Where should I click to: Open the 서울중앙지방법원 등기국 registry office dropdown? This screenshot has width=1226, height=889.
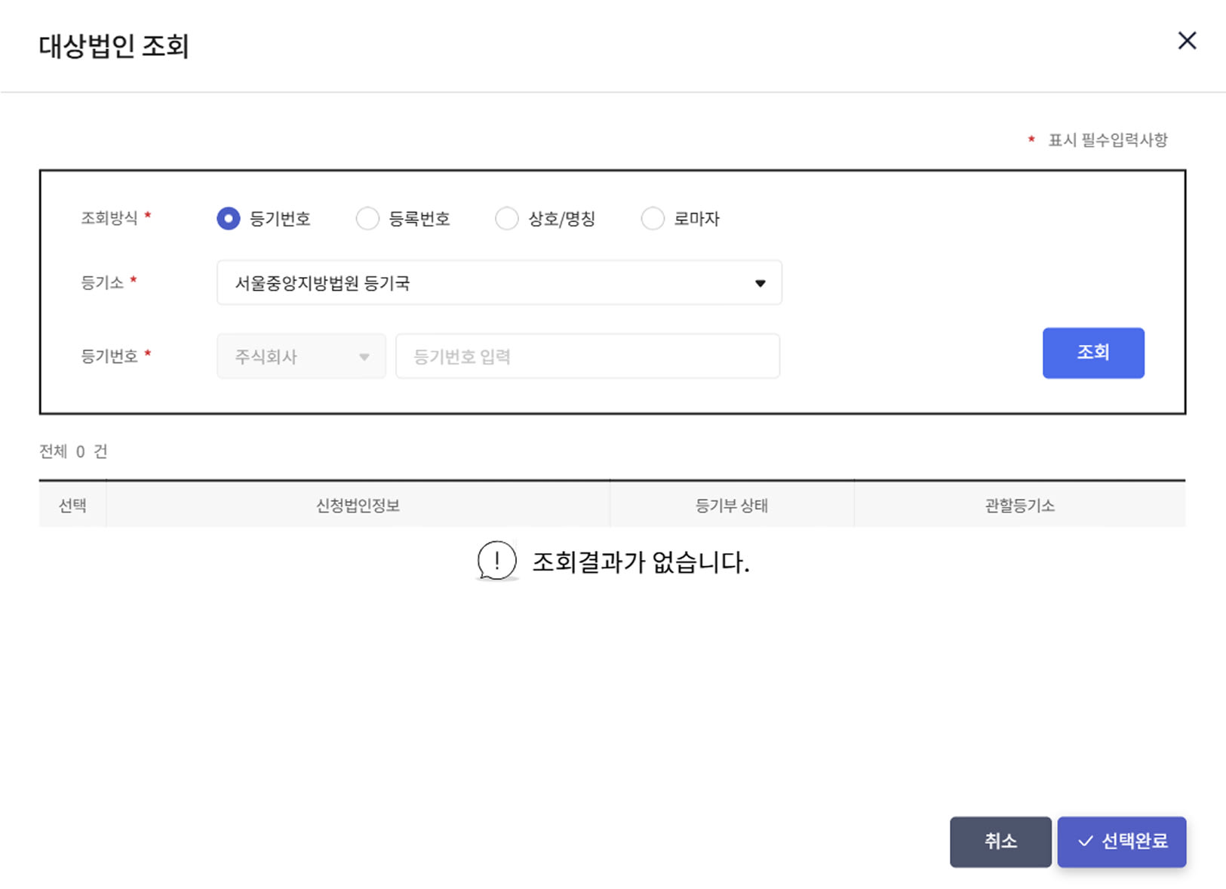[498, 282]
